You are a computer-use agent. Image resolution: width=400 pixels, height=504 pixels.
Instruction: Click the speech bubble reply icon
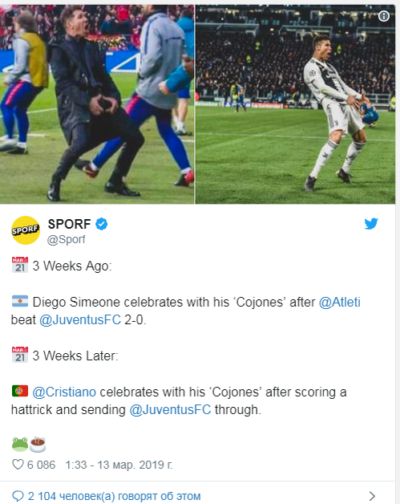[x=18, y=496]
